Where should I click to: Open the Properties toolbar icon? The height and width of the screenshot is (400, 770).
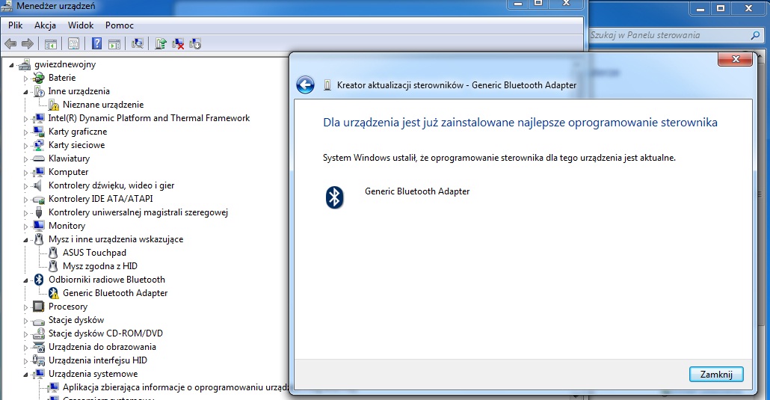point(74,43)
